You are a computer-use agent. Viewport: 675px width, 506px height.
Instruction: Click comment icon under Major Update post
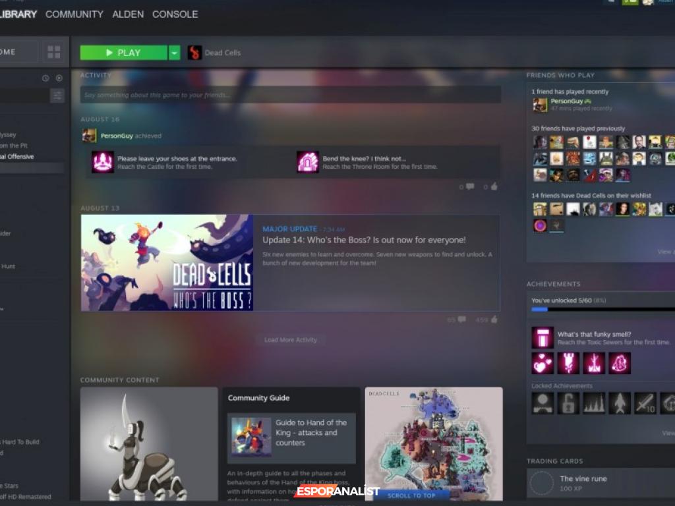click(x=462, y=320)
